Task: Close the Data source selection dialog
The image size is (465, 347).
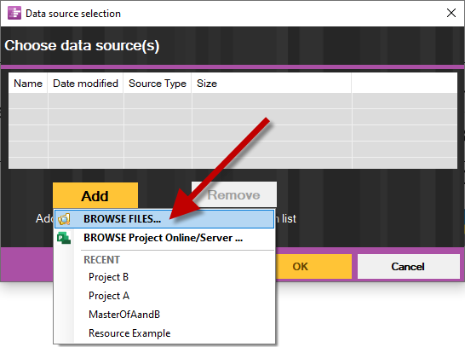Action: pos(451,13)
